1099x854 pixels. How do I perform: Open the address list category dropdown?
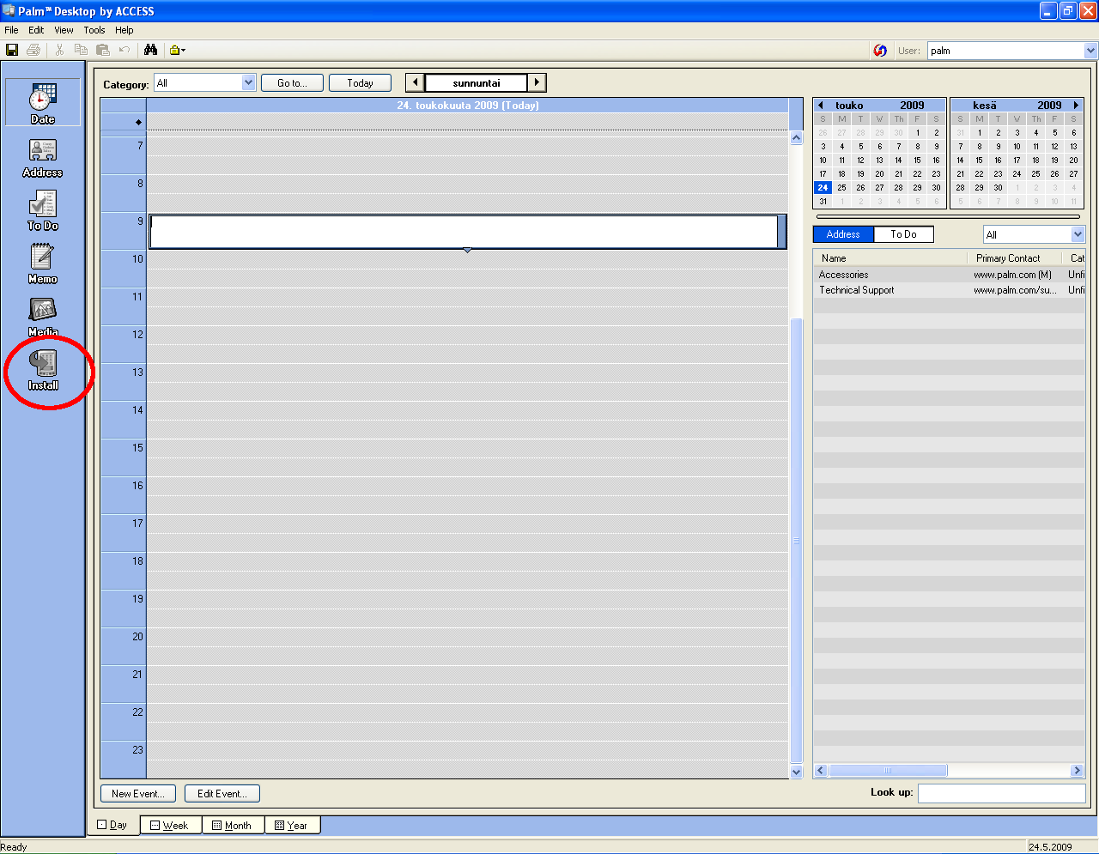[1078, 234]
